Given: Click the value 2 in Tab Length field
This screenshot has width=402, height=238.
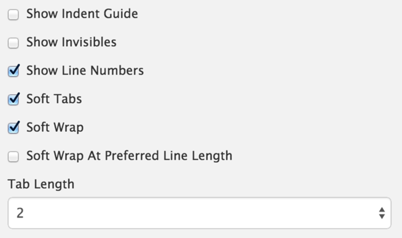Looking at the screenshot, I should click(x=20, y=213).
